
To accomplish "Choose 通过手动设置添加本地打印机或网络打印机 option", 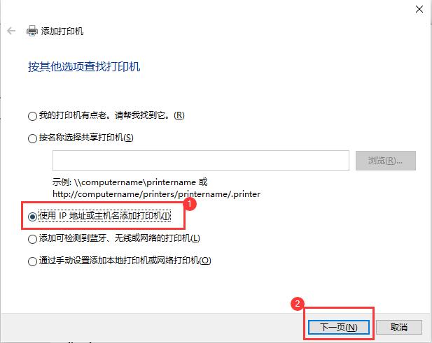I will coord(32,261).
